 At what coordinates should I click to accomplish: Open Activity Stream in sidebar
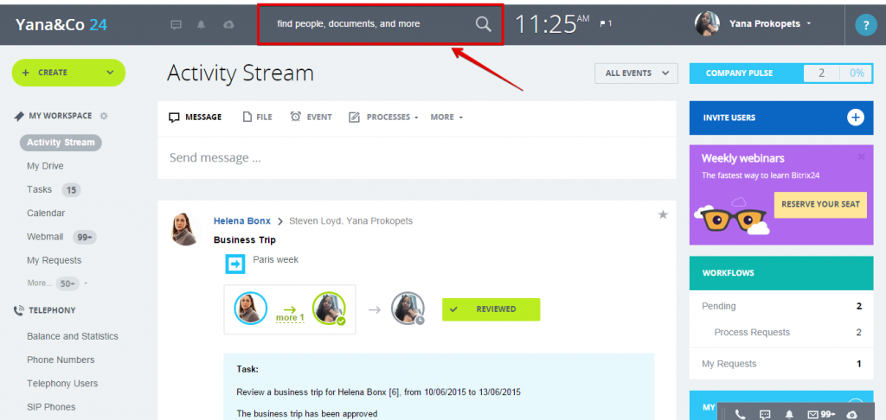point(61,143)
